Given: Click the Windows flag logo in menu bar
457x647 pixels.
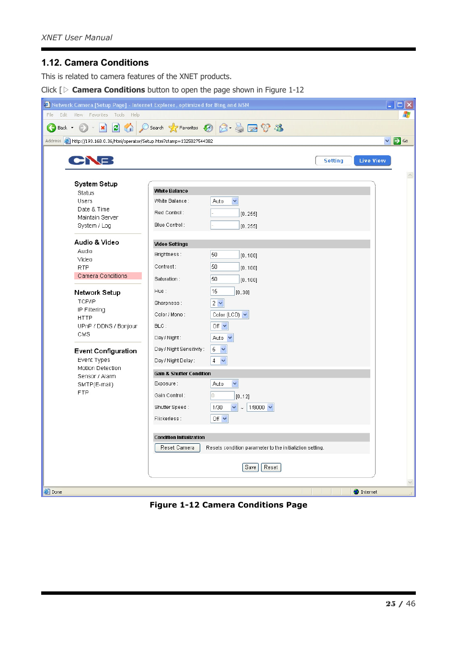Looking at the screenshot, I should point(406,115).
